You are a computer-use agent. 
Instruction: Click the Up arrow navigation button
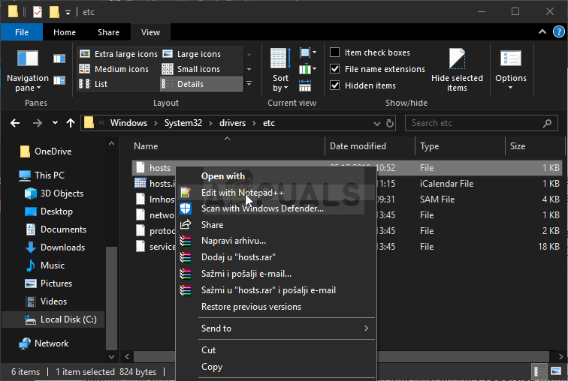coord(71,123)
